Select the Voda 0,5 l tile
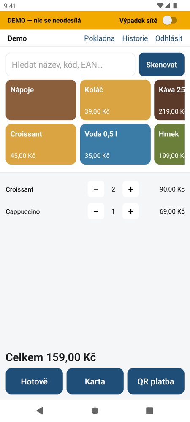The image size is (190, 422). tap(115, 144)
